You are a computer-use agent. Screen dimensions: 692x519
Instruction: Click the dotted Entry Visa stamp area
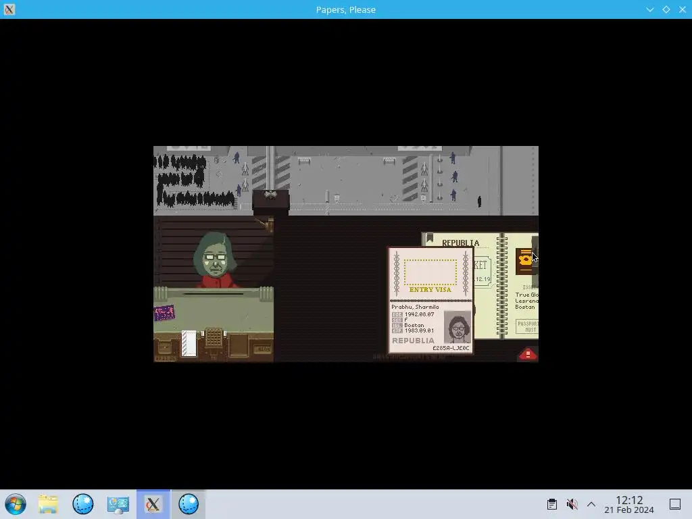click(430, 272)
